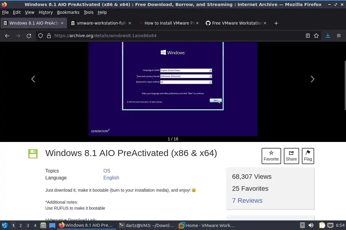This screenshot has height=230, width=346.
Task: Click the page vertical scrollbar
Action: point(345,85)
